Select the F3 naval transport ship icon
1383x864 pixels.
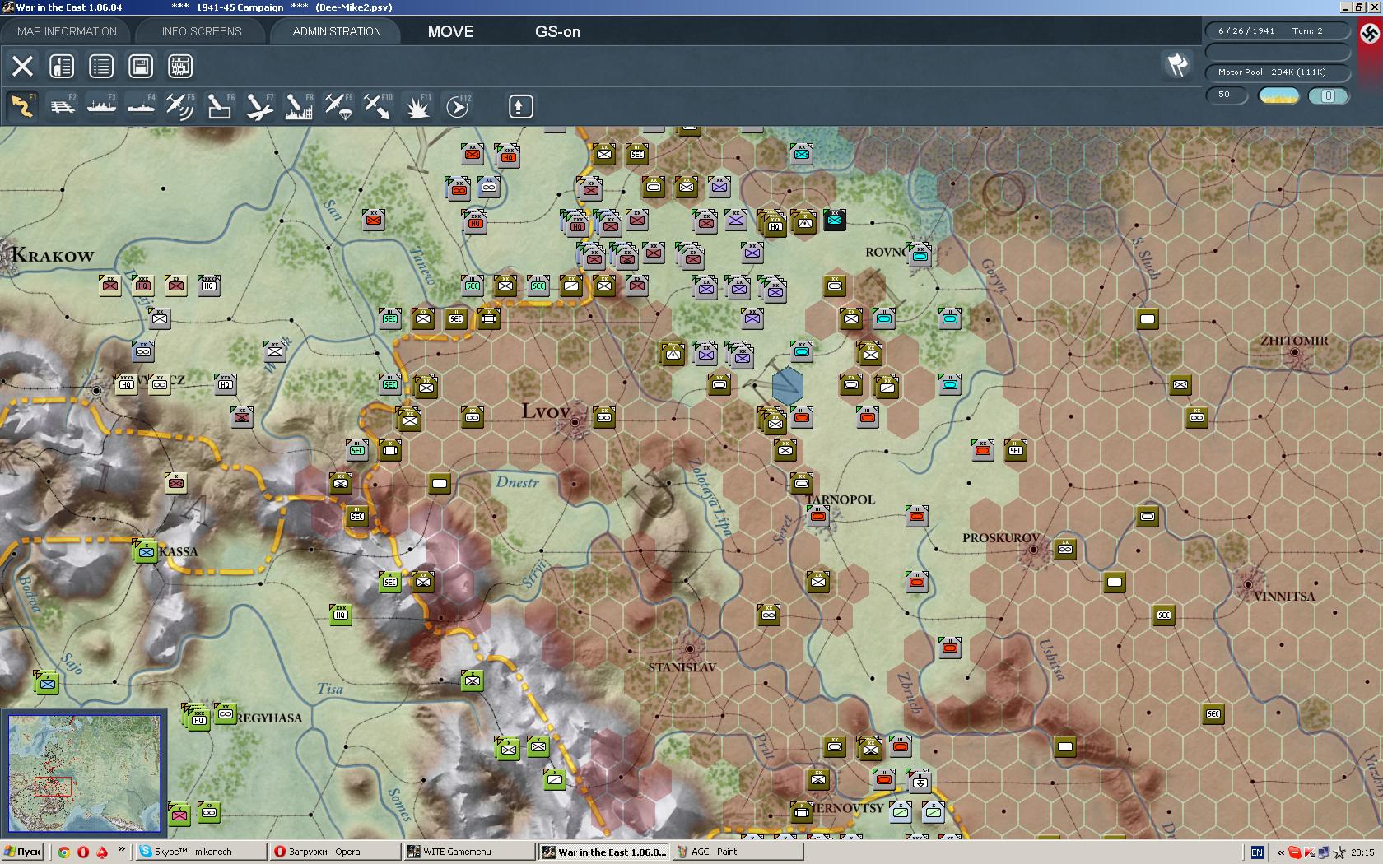pos(101,106)
